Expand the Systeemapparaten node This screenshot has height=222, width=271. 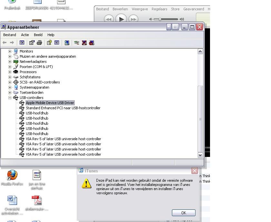(x=10, y=88)
